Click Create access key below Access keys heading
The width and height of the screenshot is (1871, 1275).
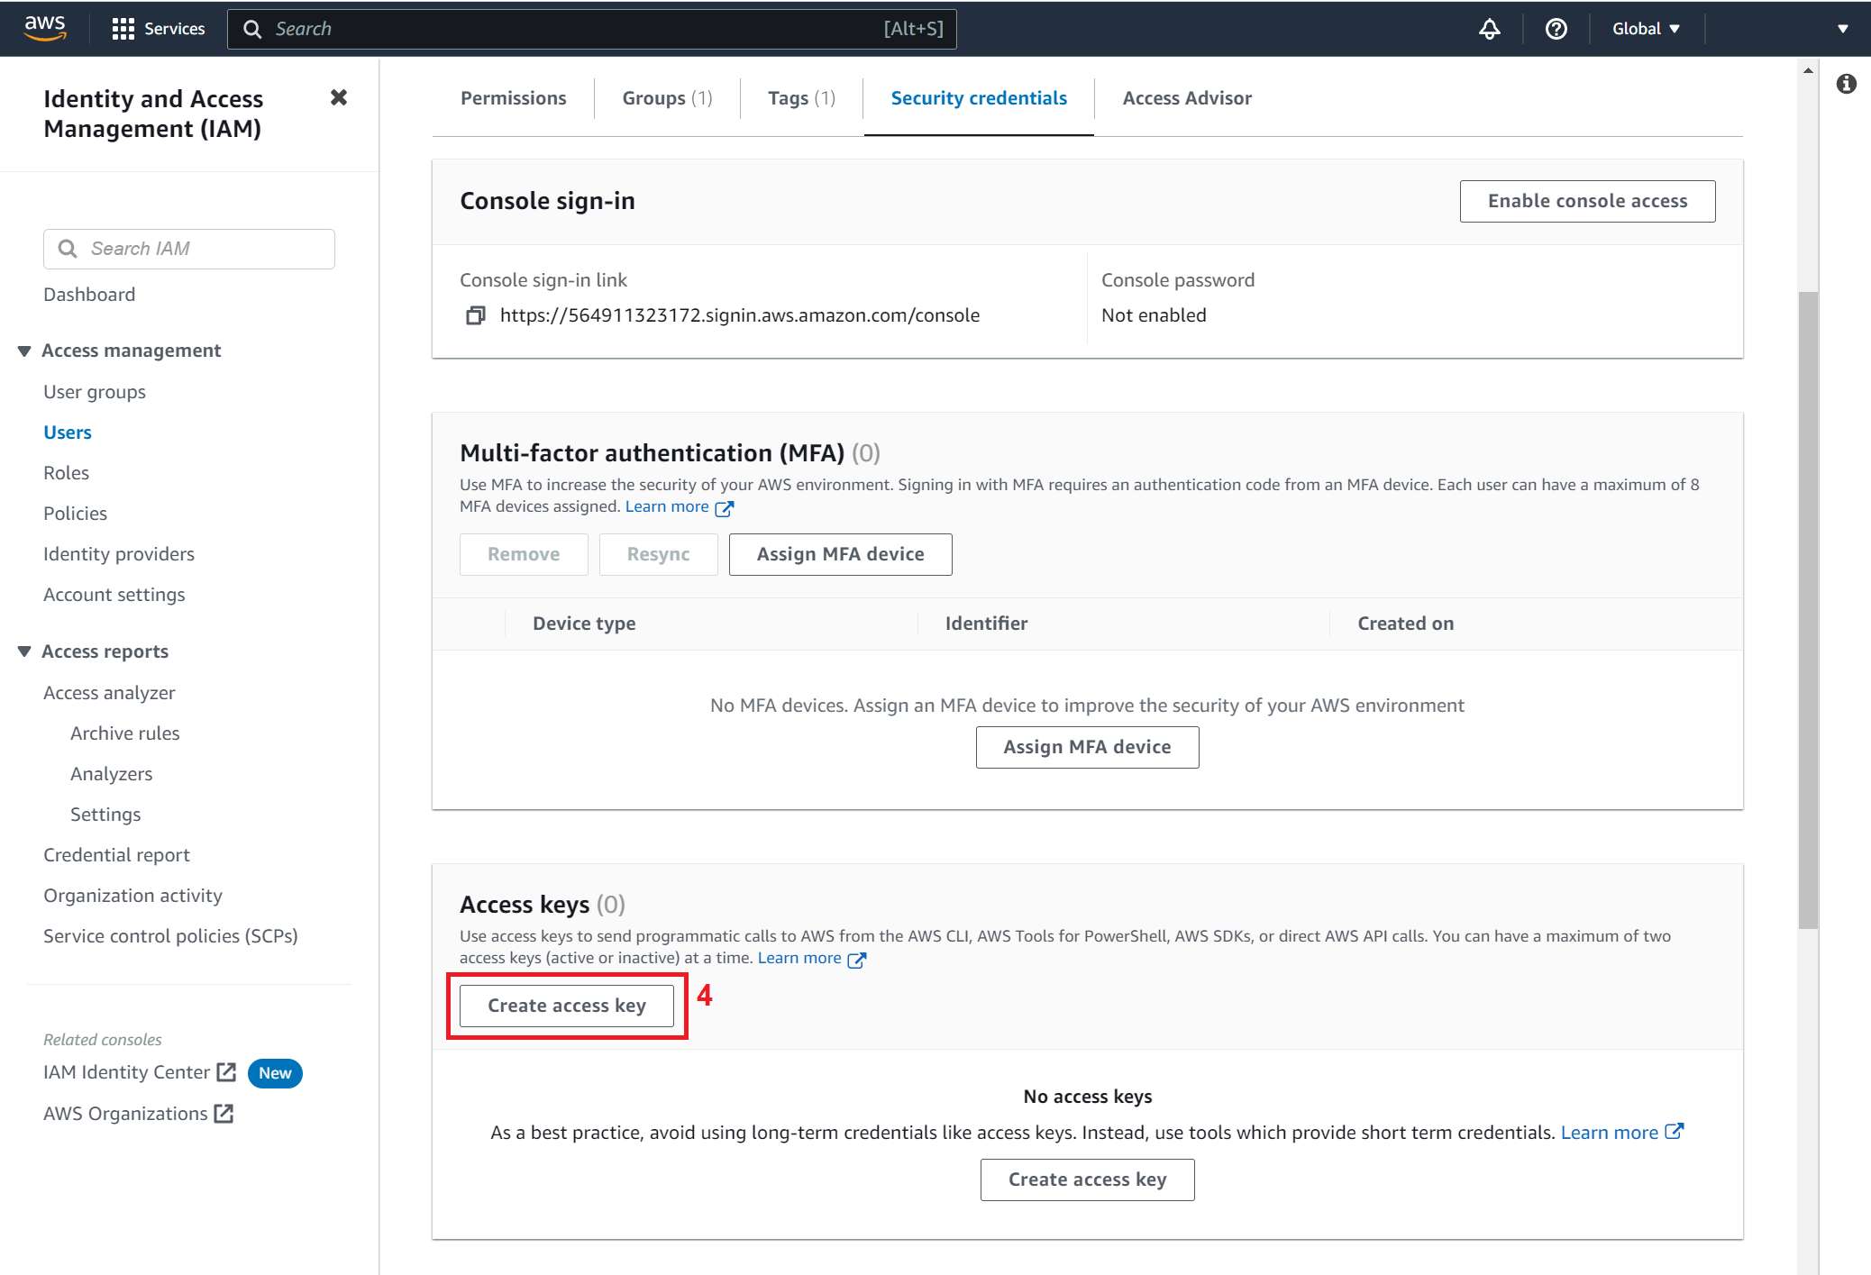567,1006
